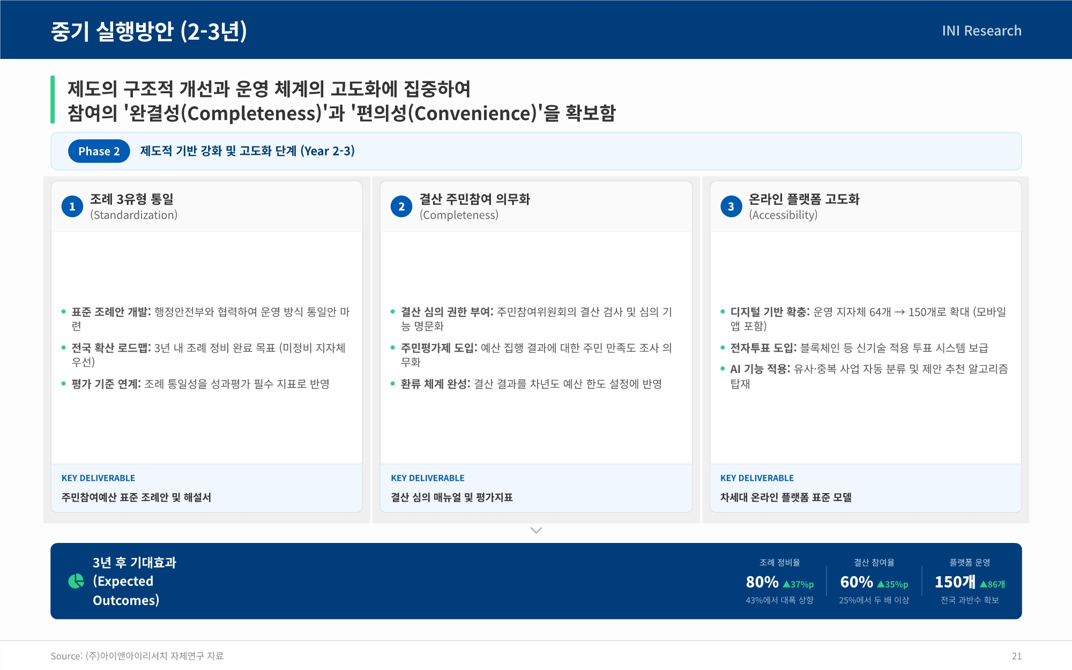This screenshot has width=1072, height=670.
Task: Click the 온라인 플랫폼 고도화 card heading
Action: coord(803,199)
